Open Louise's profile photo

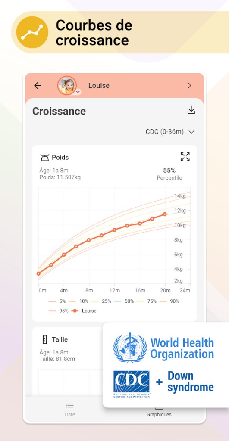coord(67,85)
